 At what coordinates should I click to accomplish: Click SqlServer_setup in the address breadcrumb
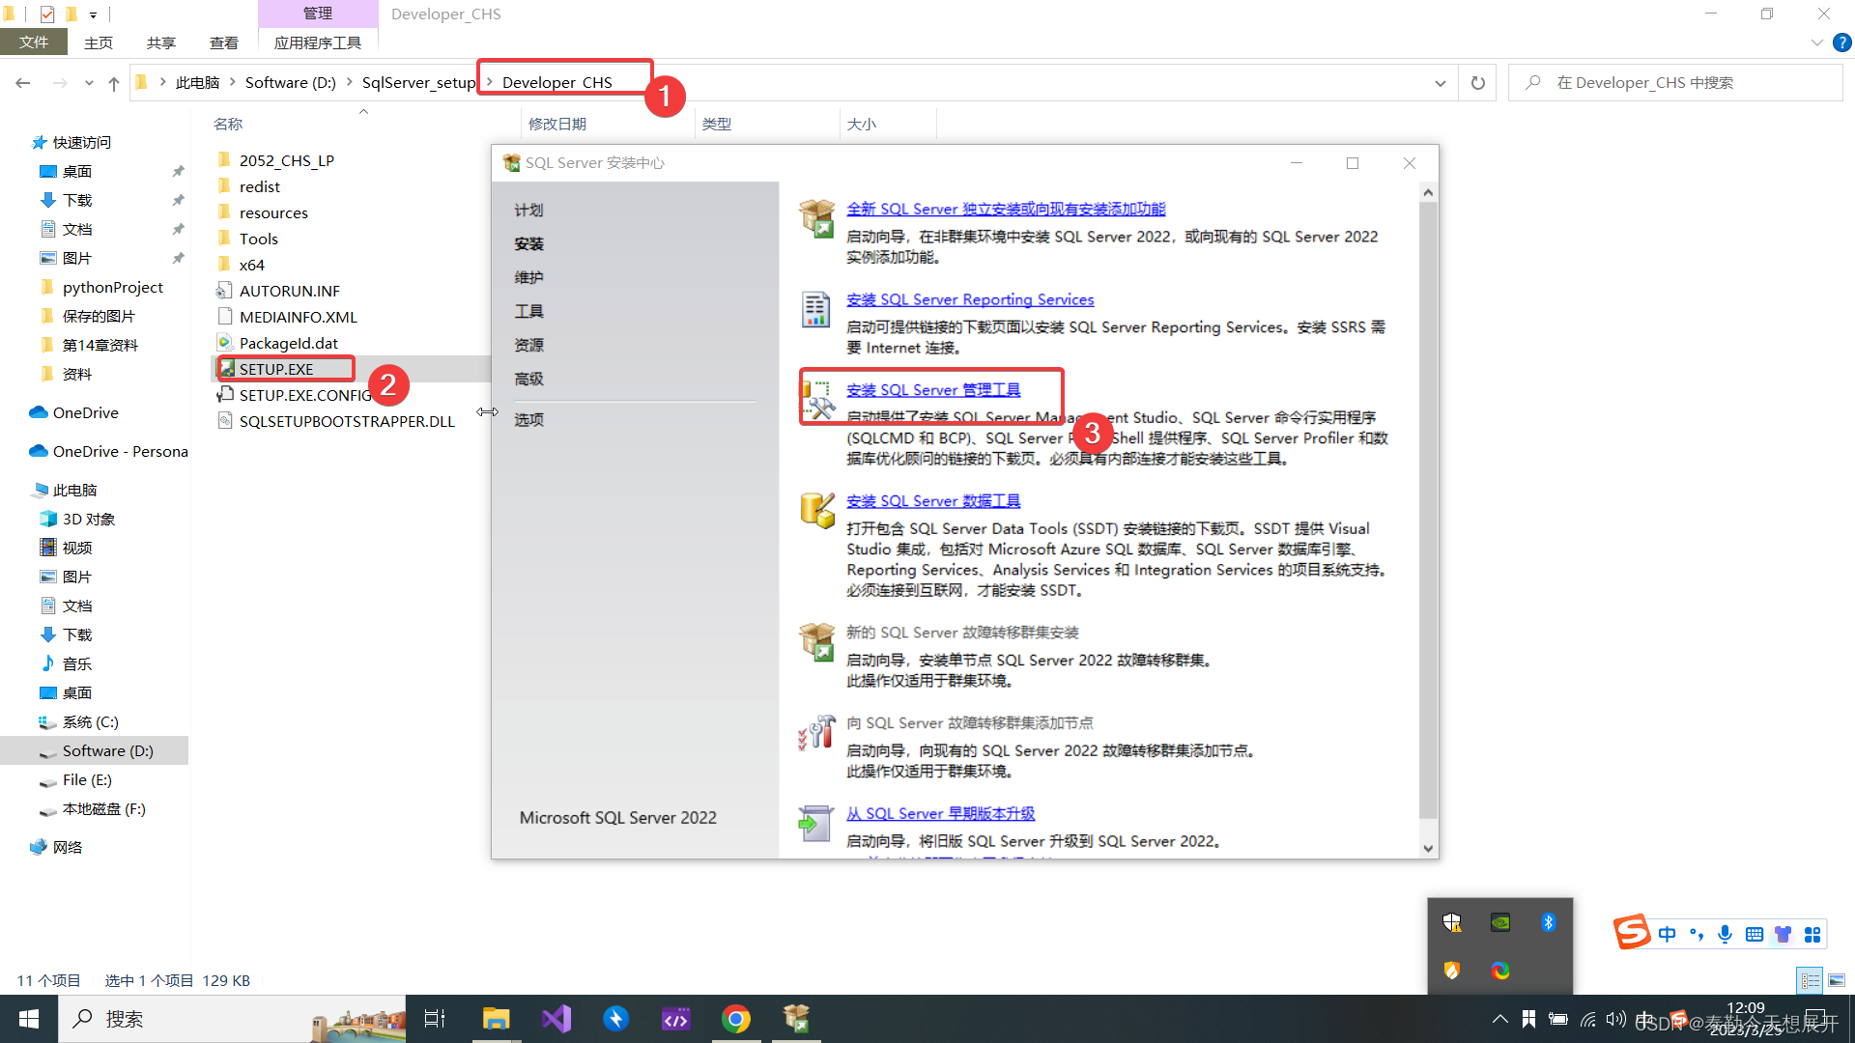pos(418,83)
